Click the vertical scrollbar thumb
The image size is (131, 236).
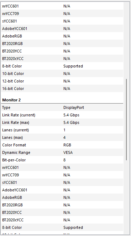pyautogui.click(x=126, y=120)
